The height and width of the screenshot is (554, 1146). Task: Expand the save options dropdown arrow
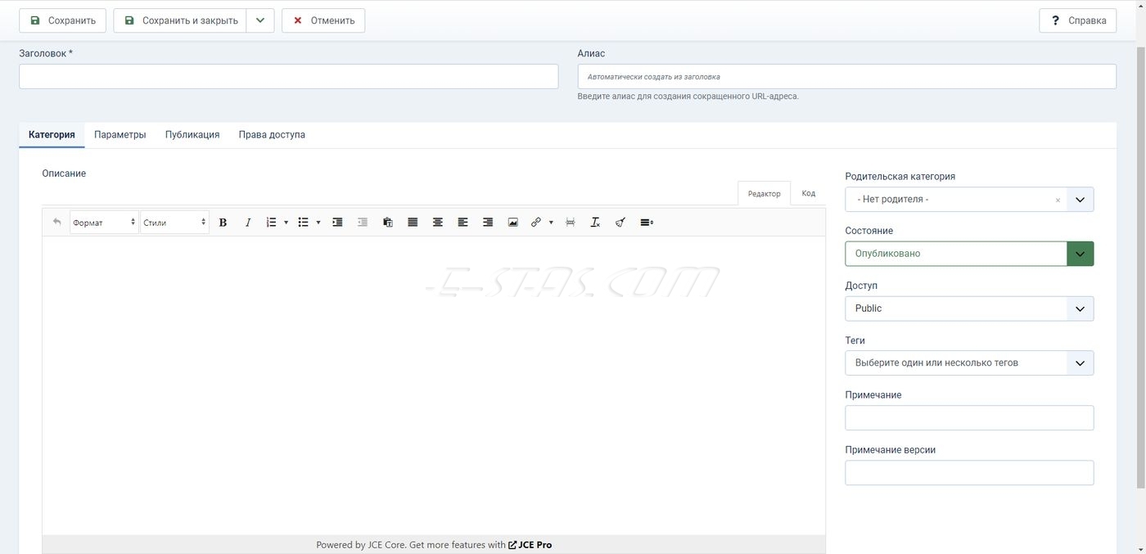(x=260, y=20)
